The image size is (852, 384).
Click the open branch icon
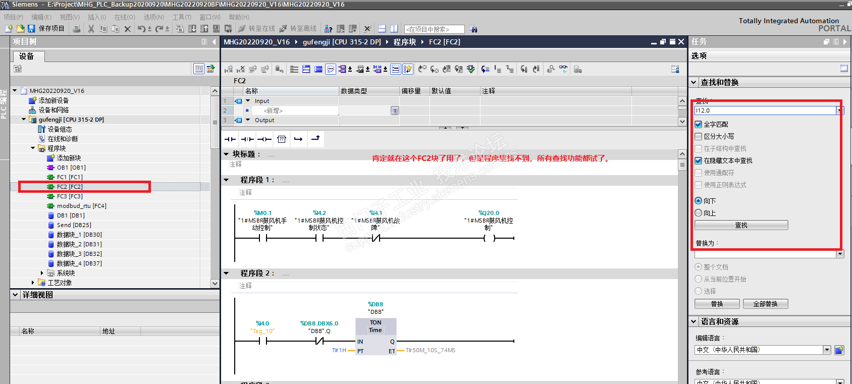click(x=298, y=139)
